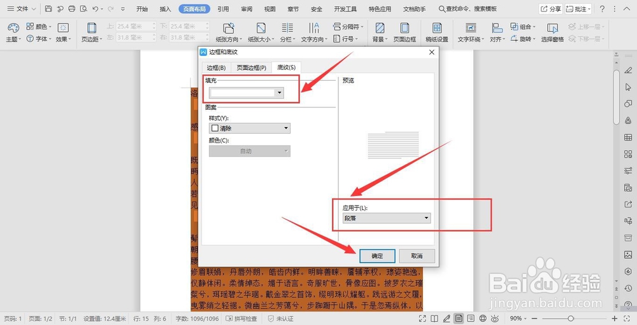Click the 文字方向 text direction icon
This screenshot has height=325, width=637.
click(313, 27)
